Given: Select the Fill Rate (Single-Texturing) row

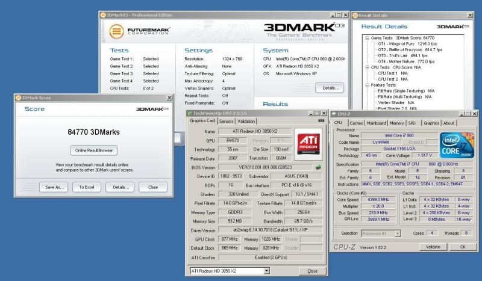Looking at the screenshot, I should click(406, 91).
